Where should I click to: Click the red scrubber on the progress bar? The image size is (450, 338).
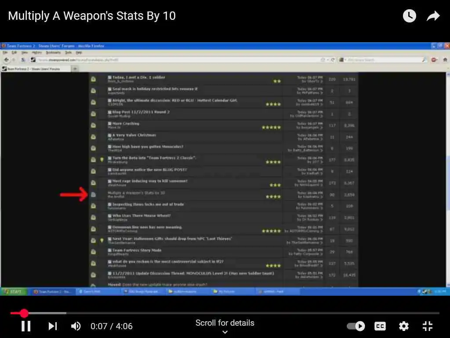coord(24,313)
